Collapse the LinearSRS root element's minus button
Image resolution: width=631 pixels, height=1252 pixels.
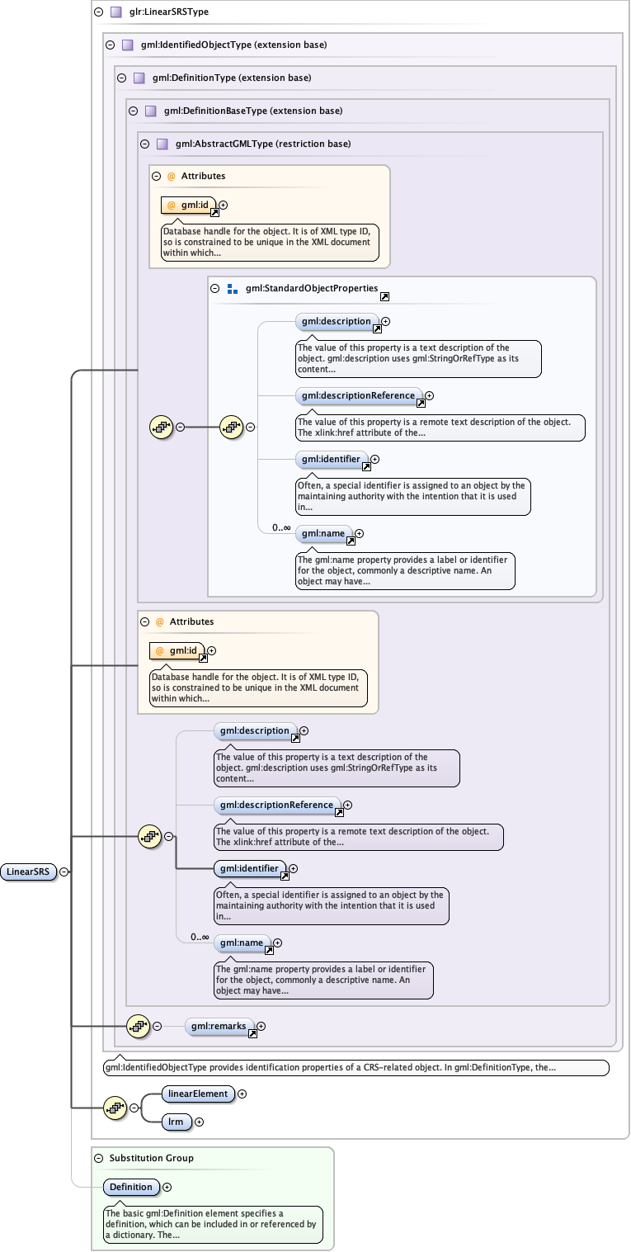coord(64,872)
